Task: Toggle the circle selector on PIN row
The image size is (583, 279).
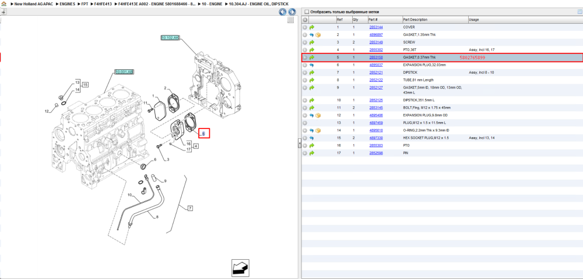Action: pyautogui.click(x=305, y=153)
